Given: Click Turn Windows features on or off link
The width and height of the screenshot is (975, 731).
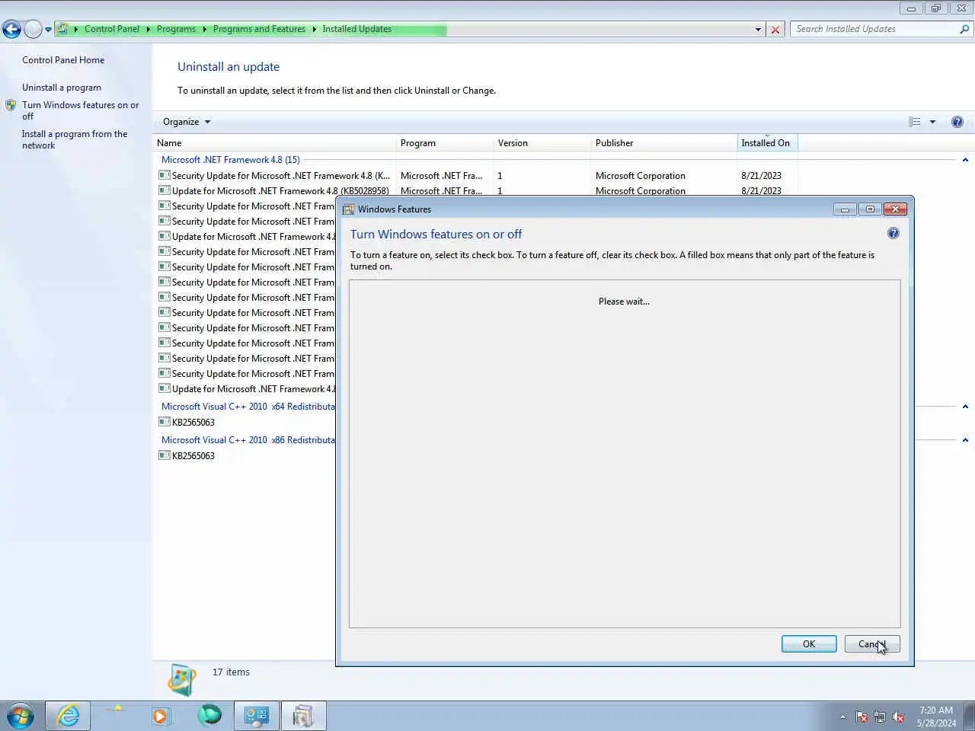Looking at the screenshot, I should click(x=80, y=110).
